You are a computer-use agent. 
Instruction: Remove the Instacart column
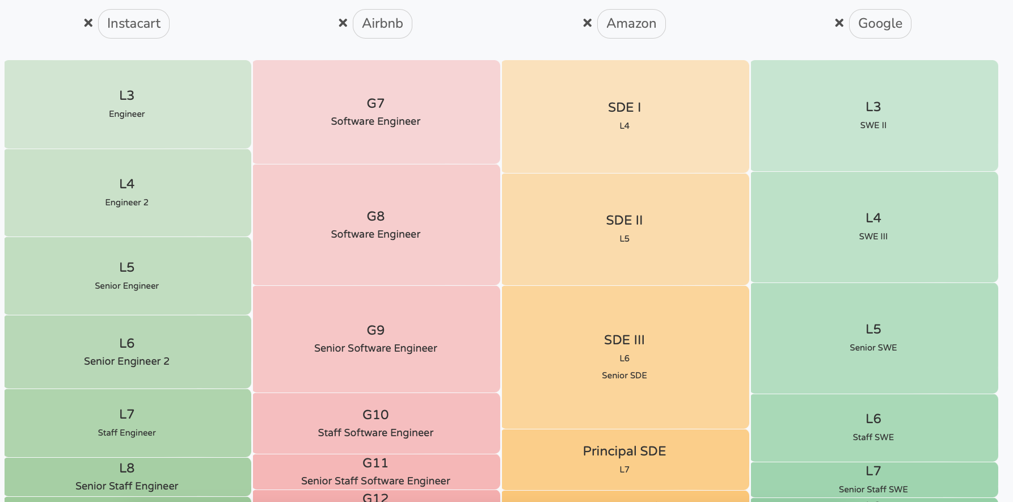[88, 23]
